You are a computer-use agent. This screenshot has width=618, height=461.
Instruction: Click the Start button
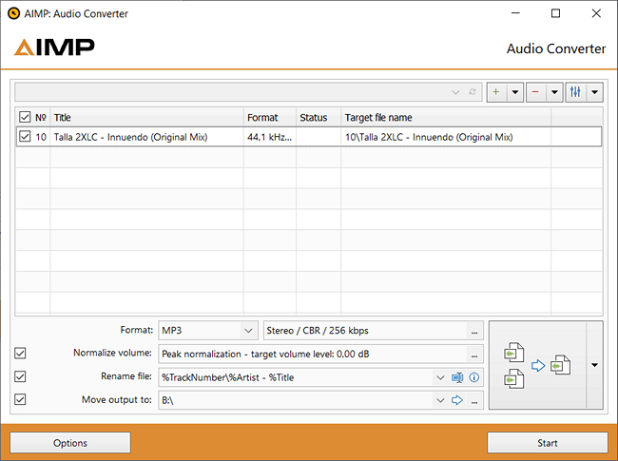click(548, 443)
